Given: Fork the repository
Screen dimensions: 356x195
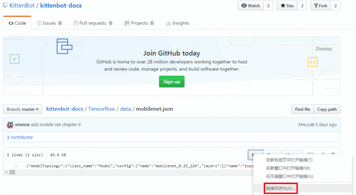Looking at the screenshot, I should coord(320,6).
